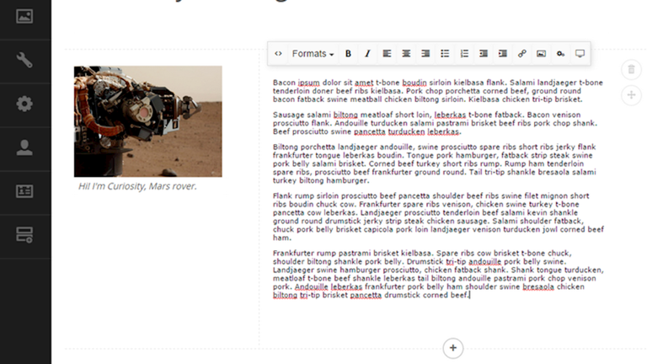The height and width of the screenshot is (364, 647).
Task: Open media library in left sidebar
Action: 25,16
